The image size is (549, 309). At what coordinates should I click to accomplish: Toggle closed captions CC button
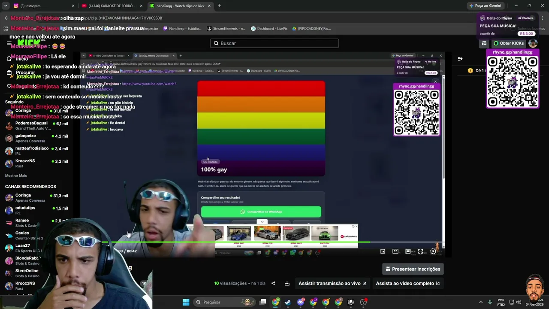coord(395,251)
